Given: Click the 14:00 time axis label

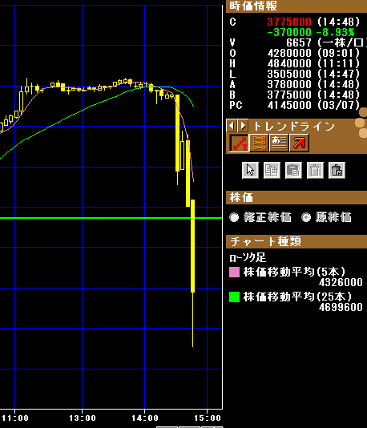Looking at the screenshot, I should click(x=144, y=418).
